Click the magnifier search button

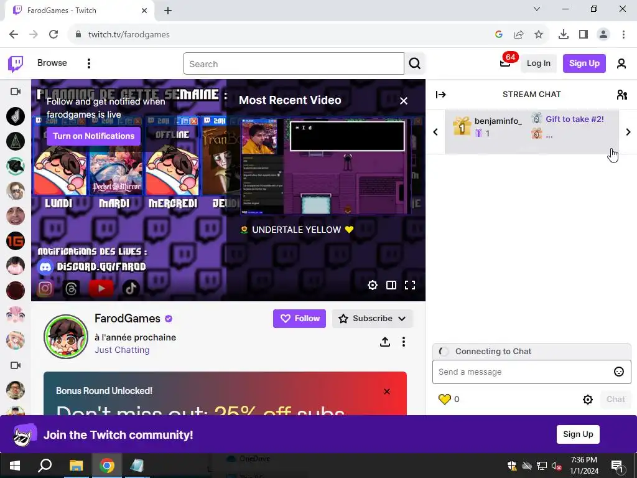pyautogui.click(x=415, y=64)
